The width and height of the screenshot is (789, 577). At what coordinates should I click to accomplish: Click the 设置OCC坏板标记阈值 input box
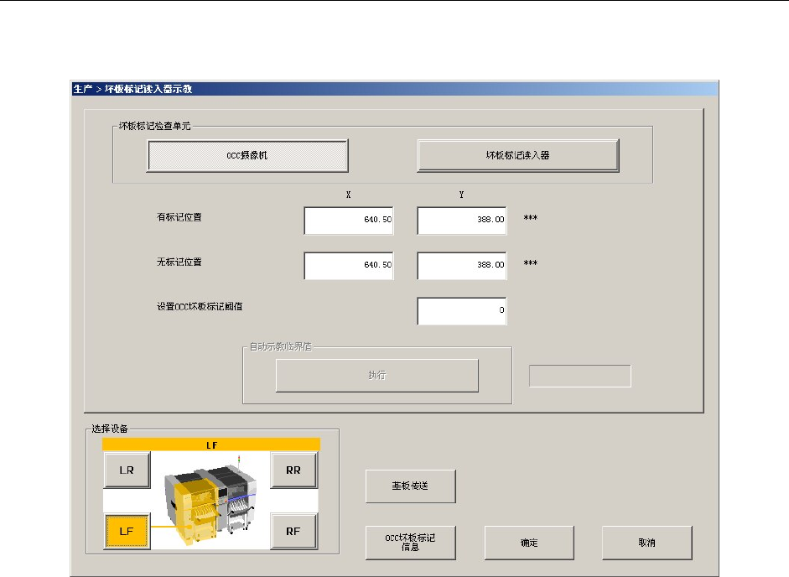coord(462,310)
